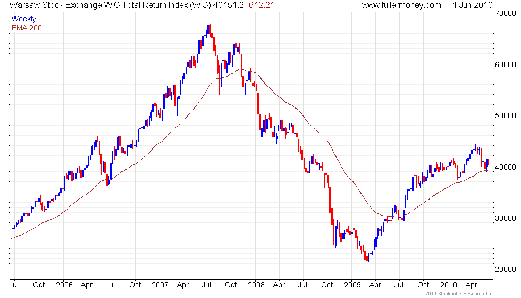Click the Oct label just before 2006
Image resolution: width=521 pixels, height=298 pixels.
[39, 285]
